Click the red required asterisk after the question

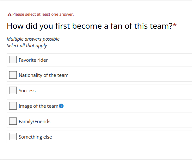pyautogui.click(x=175, y=26)
